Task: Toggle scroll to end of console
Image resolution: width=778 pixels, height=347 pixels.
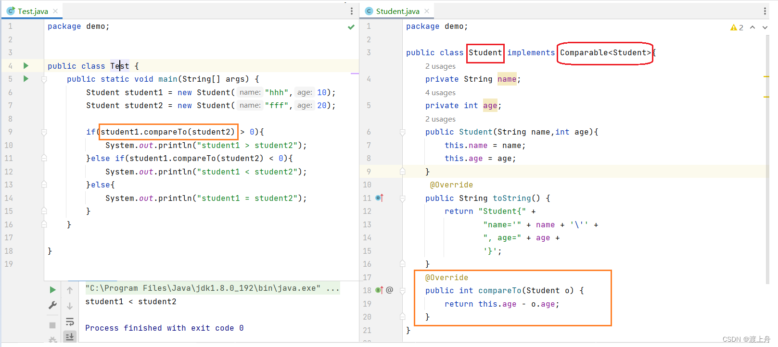Action: pyautogui.click(x=70, y=336)
